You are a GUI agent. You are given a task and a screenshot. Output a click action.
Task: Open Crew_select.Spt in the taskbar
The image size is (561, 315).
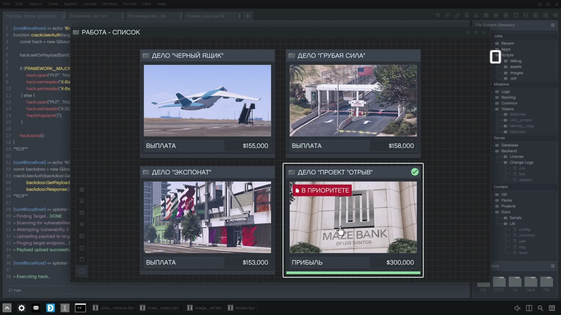pyautogui.click(x=160, y=308)
